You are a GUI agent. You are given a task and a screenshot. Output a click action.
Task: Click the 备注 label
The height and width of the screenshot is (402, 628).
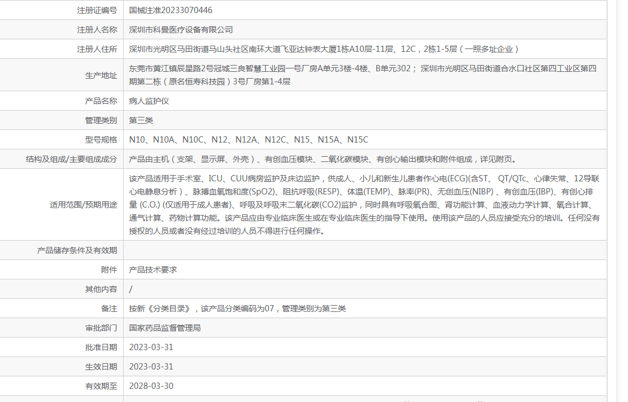pos(109,308)
